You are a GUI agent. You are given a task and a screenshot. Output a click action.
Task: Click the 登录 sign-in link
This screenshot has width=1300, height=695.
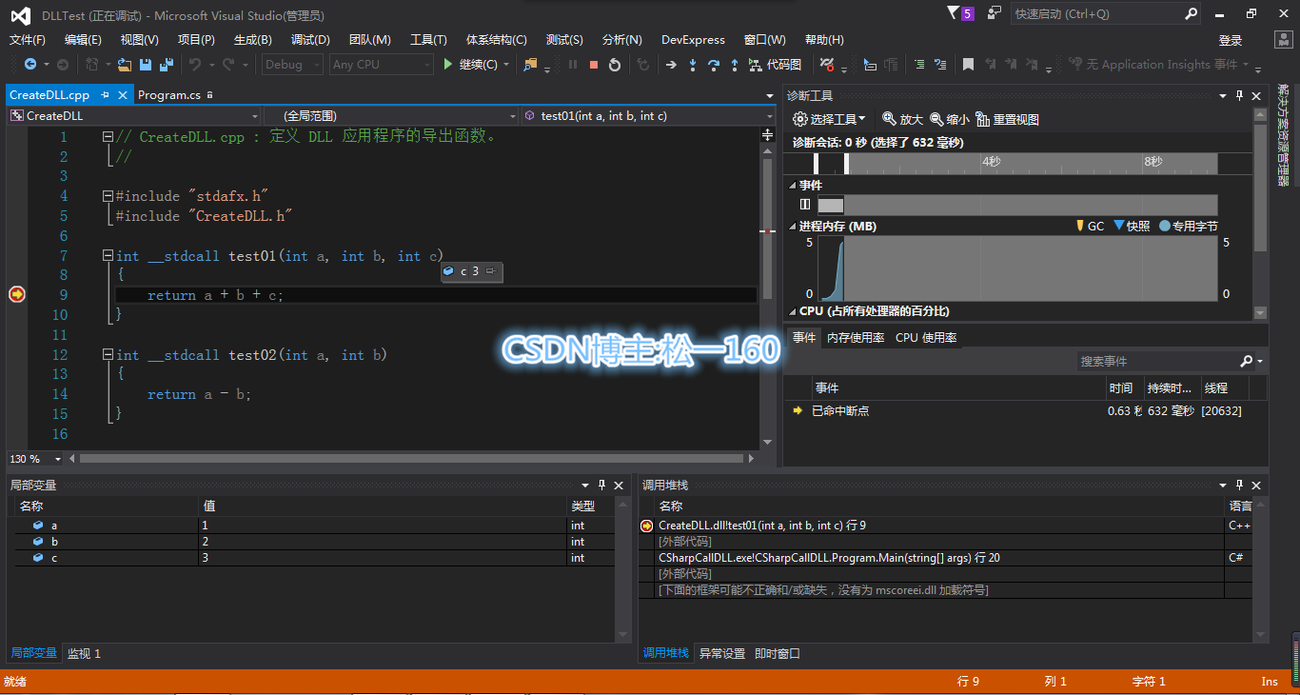point(1231,40)
